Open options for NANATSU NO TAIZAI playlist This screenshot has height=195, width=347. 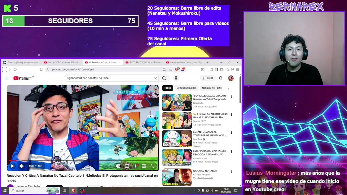(232, 171)
